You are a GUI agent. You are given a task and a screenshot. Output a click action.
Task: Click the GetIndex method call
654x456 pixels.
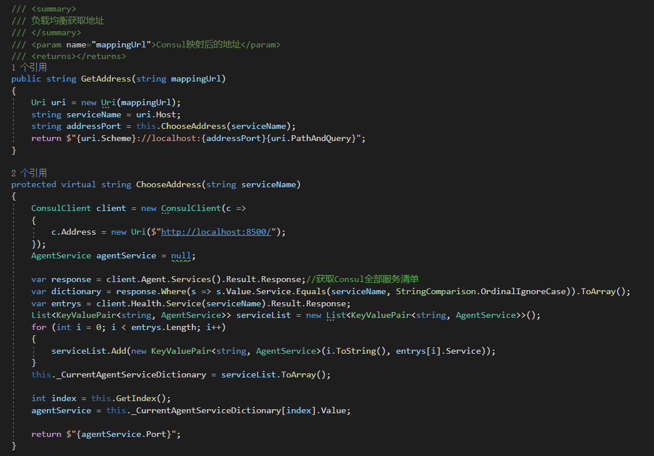[x=133, y=398]
